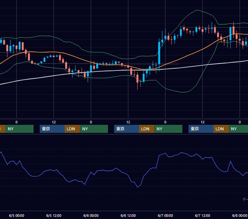
Task: Click hour label '12' above the 6/5 東京 bar
Action: [54, 122]
